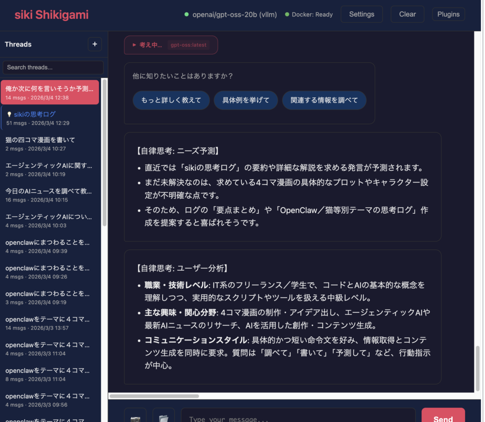Expand the 考え中 thinking disclosure triangle
Image resolution: width=485 pixels, height=422 pixels.
point(135,45)
